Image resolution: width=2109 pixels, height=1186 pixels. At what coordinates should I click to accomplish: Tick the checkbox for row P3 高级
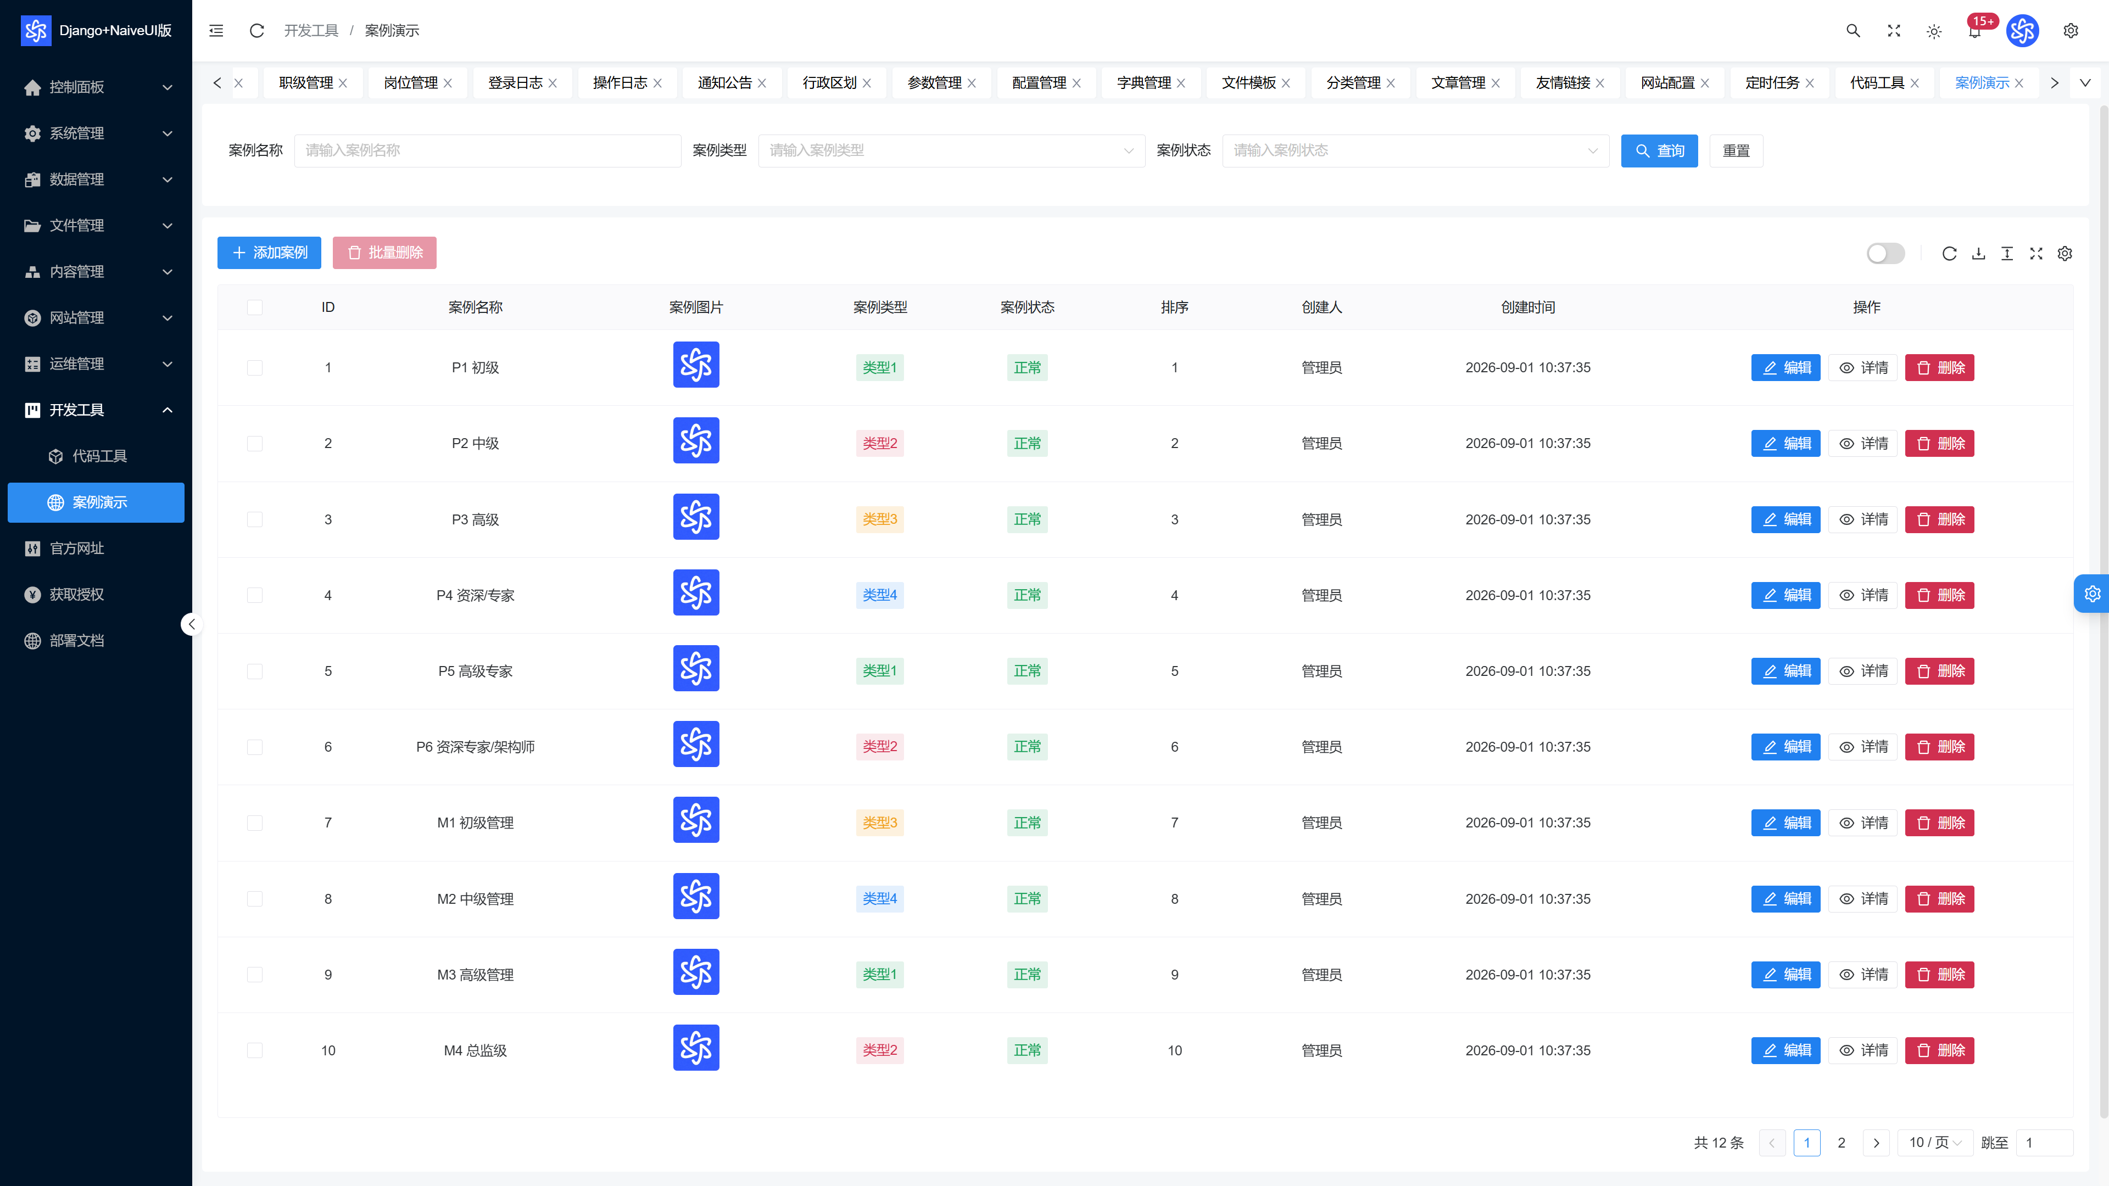click(255, 520)
